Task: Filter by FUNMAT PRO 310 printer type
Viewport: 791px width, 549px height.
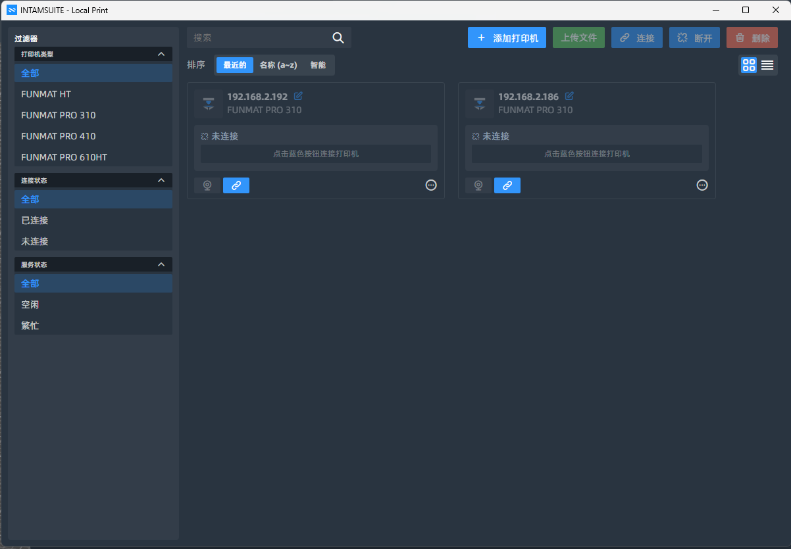Action: pyautogui.click(x=93, y=115)
